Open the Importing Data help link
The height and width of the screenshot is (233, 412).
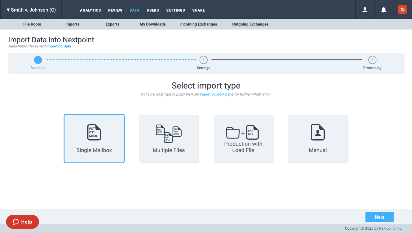point(59,46)
